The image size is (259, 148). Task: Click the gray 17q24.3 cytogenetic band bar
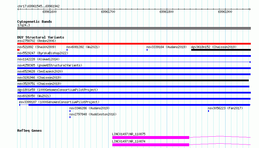(134, 28)
